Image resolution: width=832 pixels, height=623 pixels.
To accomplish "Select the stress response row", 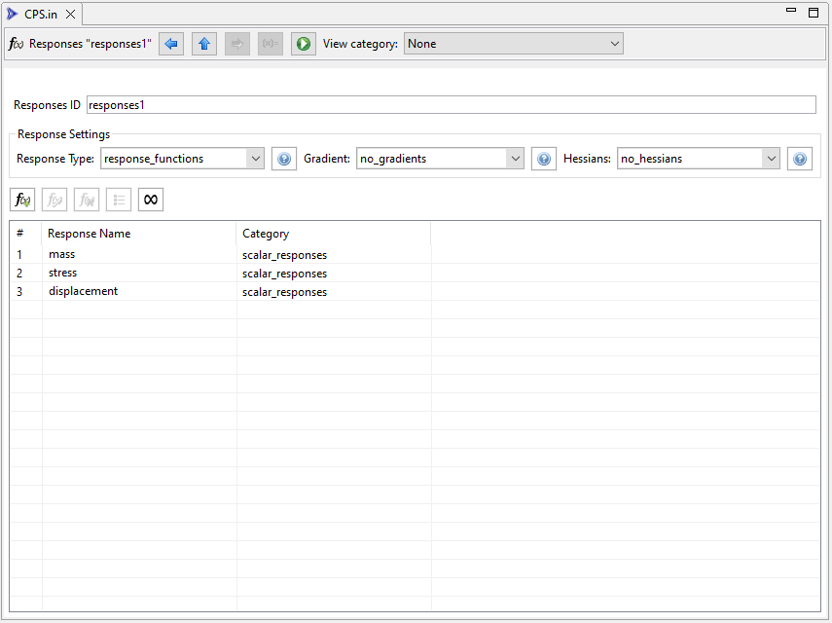I will pyautogui.click(x=63, y=274).
